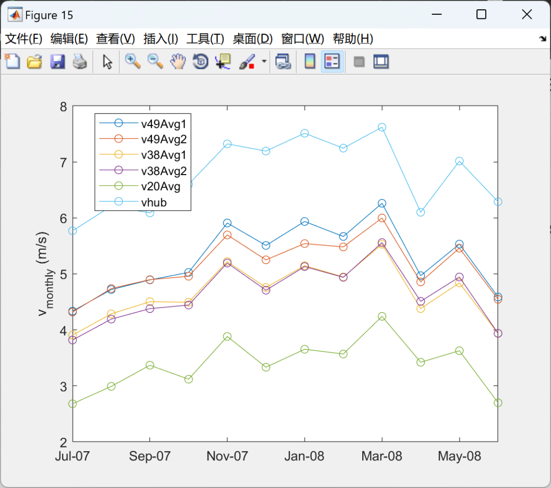
Task: Open the 窗口(W) menu
Action: click(x=302, y=39)
